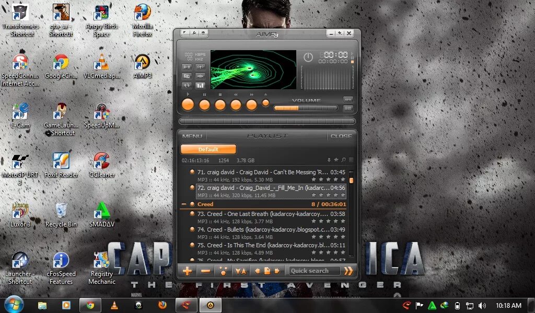The width and height of the screenshot is (535, 313).
Task: Switch to previous playlist arrow
Action: [257, 271]
